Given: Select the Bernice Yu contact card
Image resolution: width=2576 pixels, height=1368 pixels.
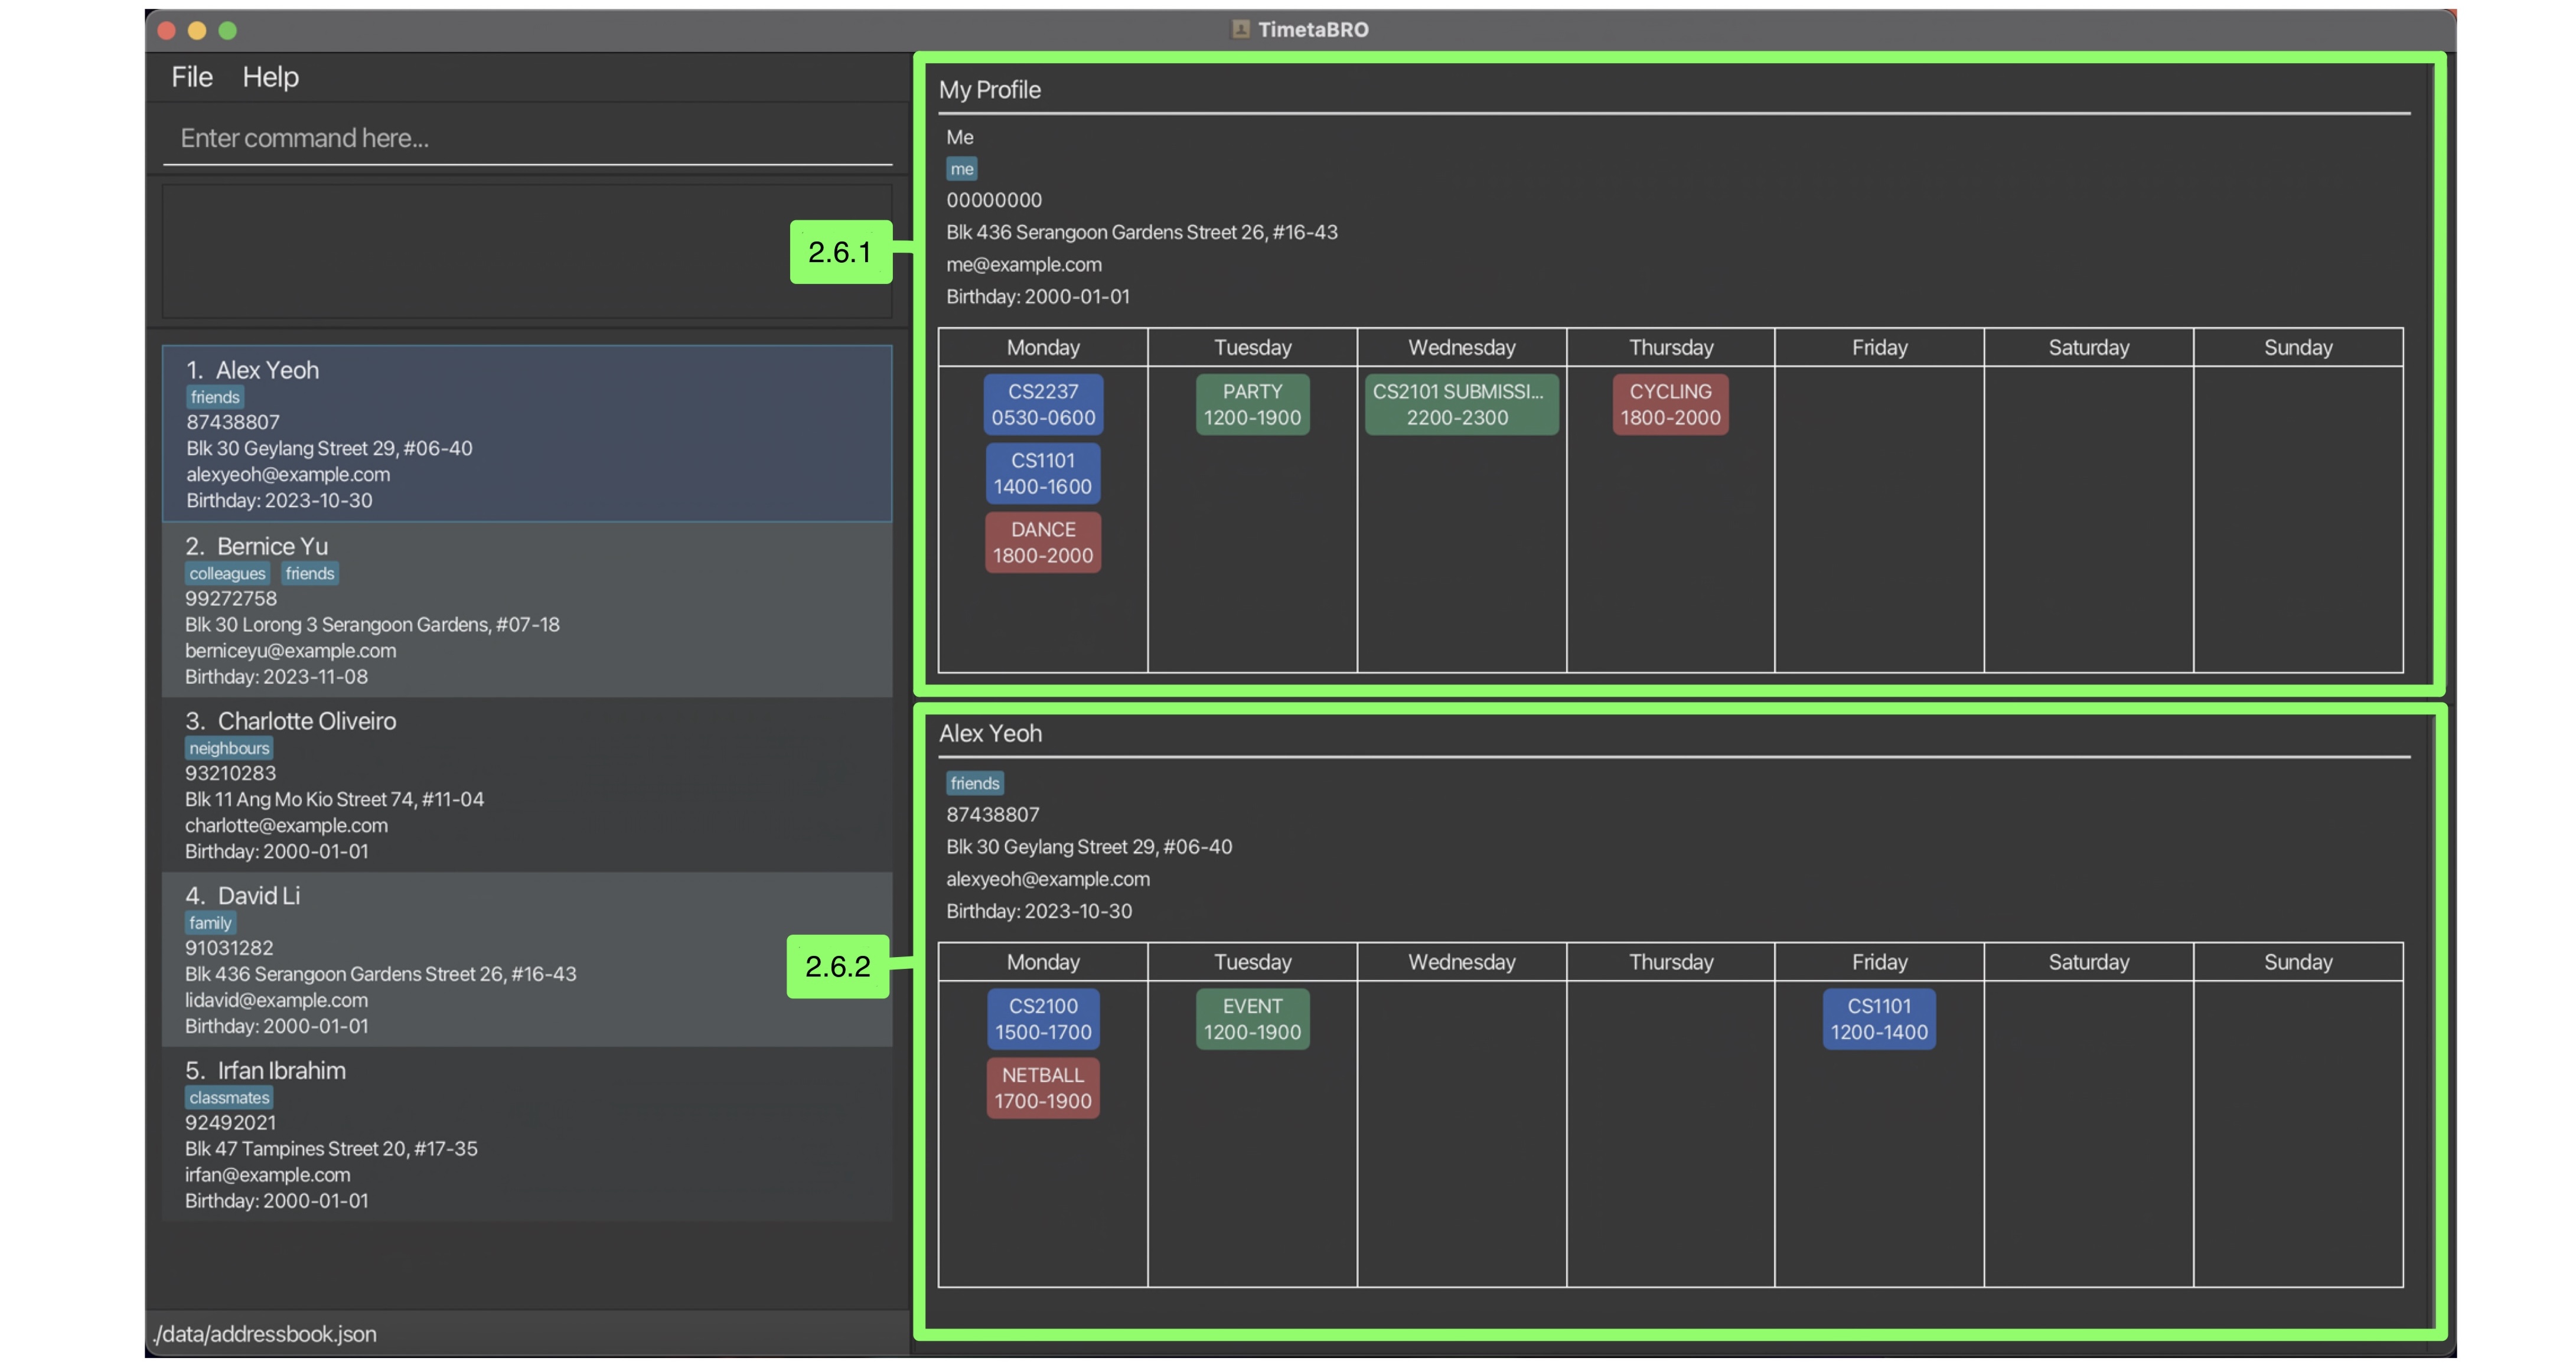Looking at the screenshot, I should pyautogui.click(x=527, y=610).
